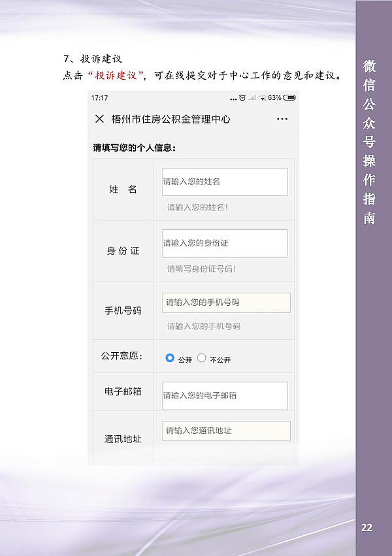Screen dimensions: 392x556
Task: Click the 微信公众号操作指南 sidebar title
Action: pyautogui.click(x=369, y=141)
